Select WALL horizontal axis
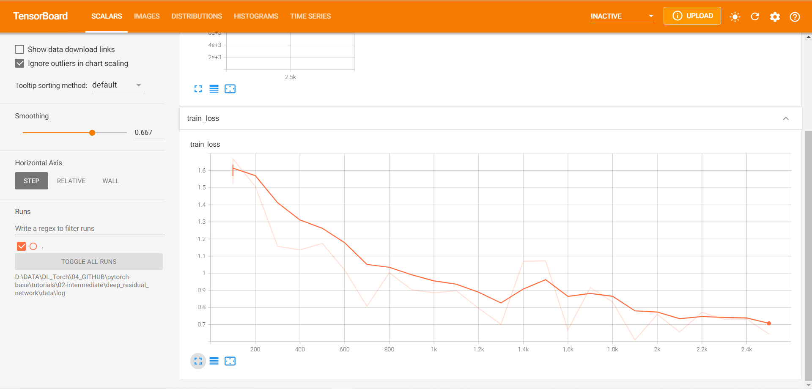 pyautogui.click(x=111, y=181)
